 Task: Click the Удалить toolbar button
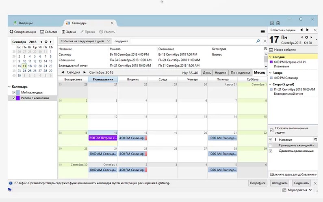coord(107,32)
